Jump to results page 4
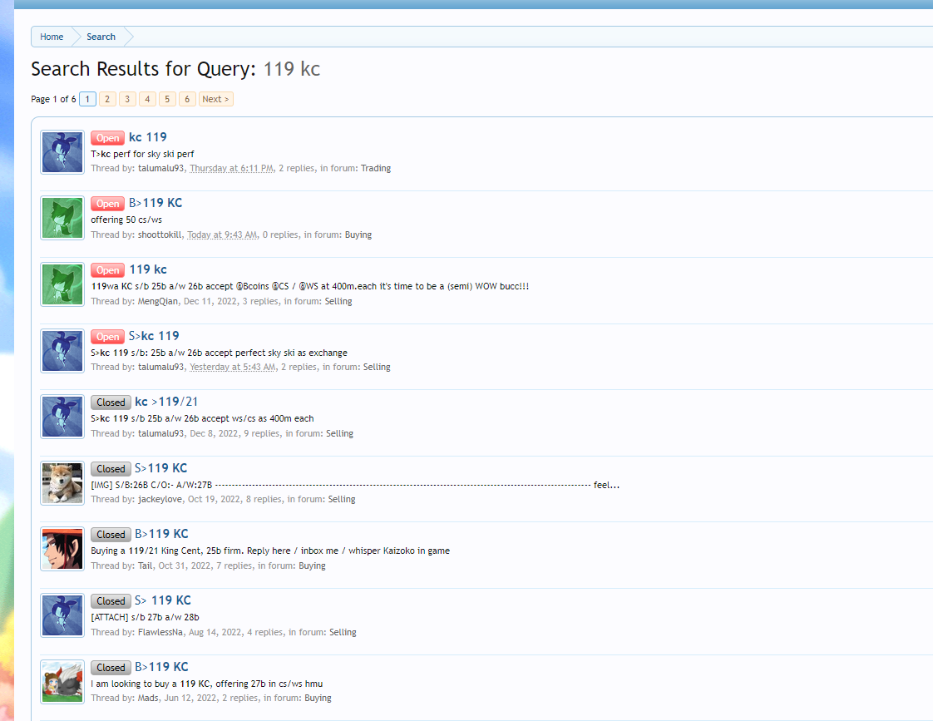The height and width of the screenshot is (721, 933). 147,99
